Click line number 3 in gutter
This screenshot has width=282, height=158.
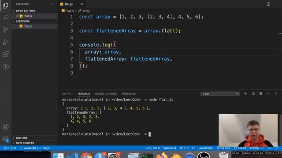coord(71,31)
